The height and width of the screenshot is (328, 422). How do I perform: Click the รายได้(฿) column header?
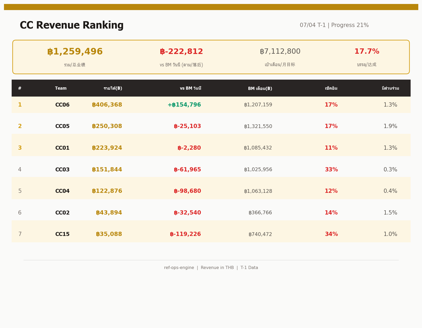[113, 88]
